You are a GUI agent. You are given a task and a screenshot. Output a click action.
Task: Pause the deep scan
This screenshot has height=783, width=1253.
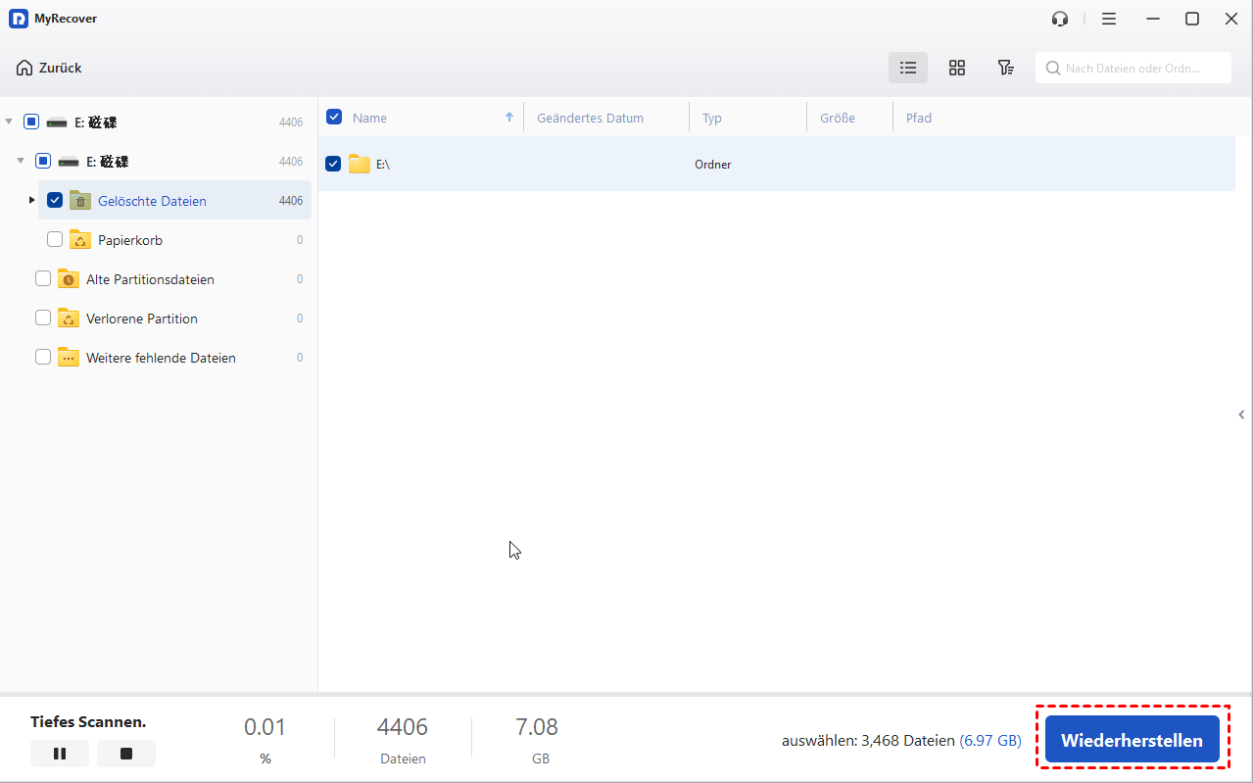[59, 754]
